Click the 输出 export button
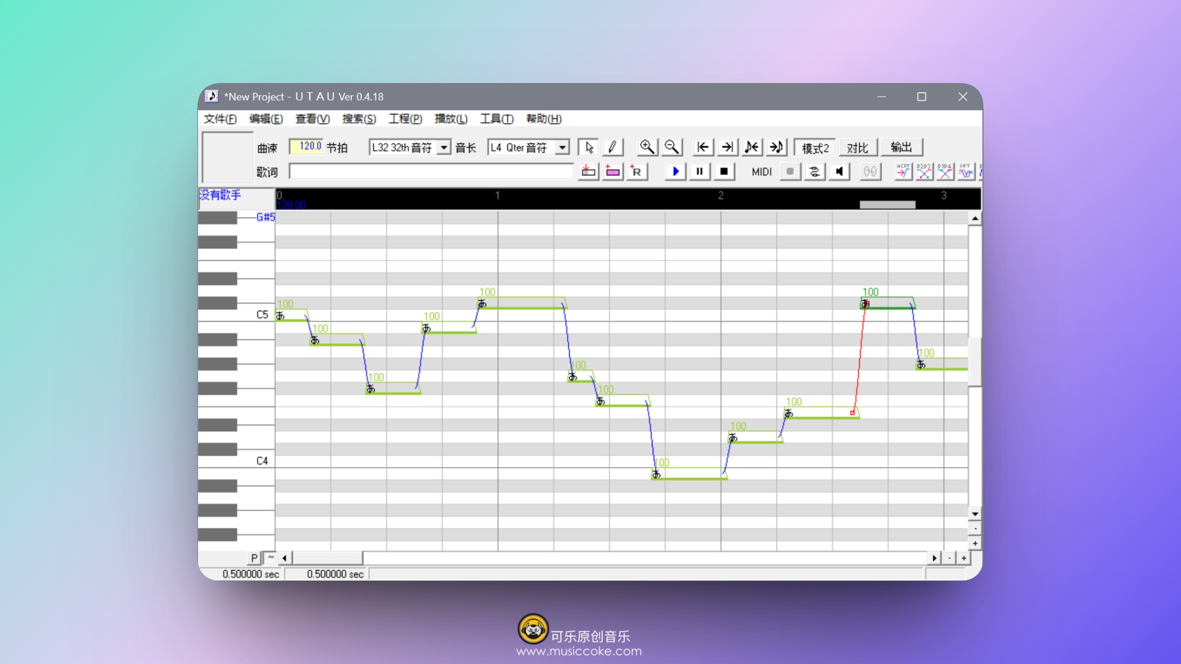Image resolution: width=1181 pixels, height=664 pixels. pyautogui.click(x=902, y=148)
